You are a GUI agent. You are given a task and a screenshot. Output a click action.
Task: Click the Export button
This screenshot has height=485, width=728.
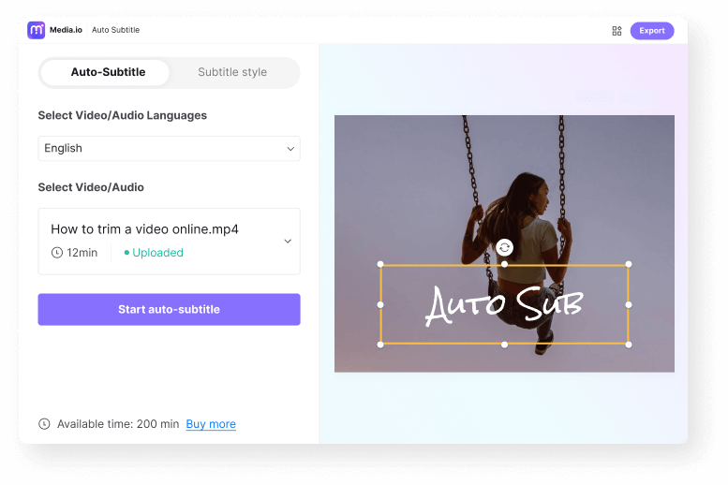(652, 31)
